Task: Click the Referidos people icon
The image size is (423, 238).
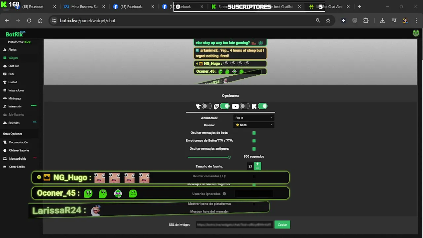Action: tap(5, 123)
